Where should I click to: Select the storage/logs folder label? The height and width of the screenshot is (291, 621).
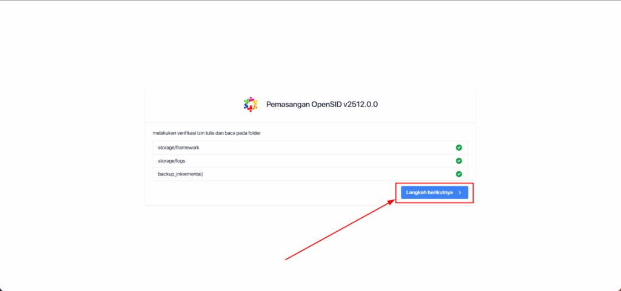pos(172,161)
